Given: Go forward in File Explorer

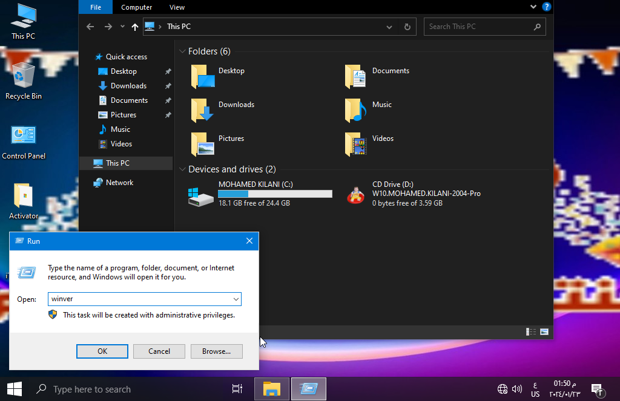Looking at the screenshot, I should [x=108, y=27].
